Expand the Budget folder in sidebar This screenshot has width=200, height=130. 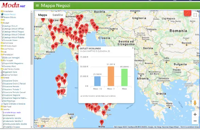[5, 23]
